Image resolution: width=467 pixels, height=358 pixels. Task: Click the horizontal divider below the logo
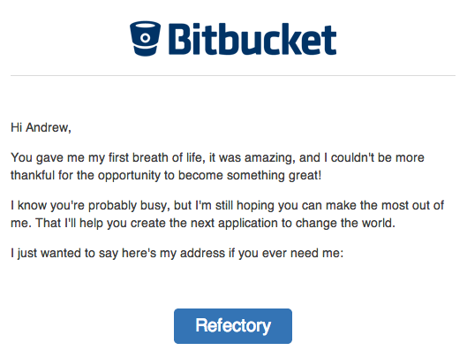point(233,76)
